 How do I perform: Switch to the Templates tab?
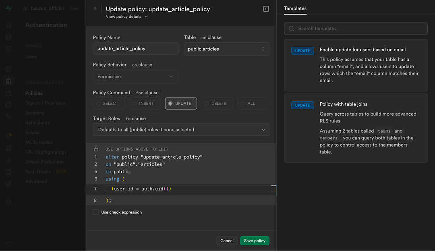pyautogui.click(x=295, y=8)
